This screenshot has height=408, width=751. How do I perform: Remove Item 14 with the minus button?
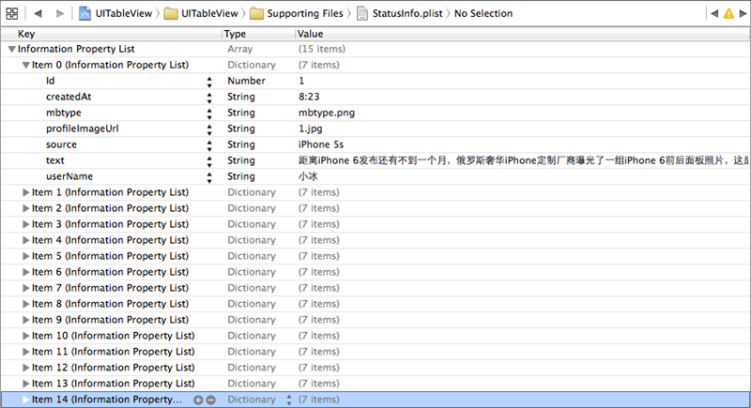click(210, 400)
